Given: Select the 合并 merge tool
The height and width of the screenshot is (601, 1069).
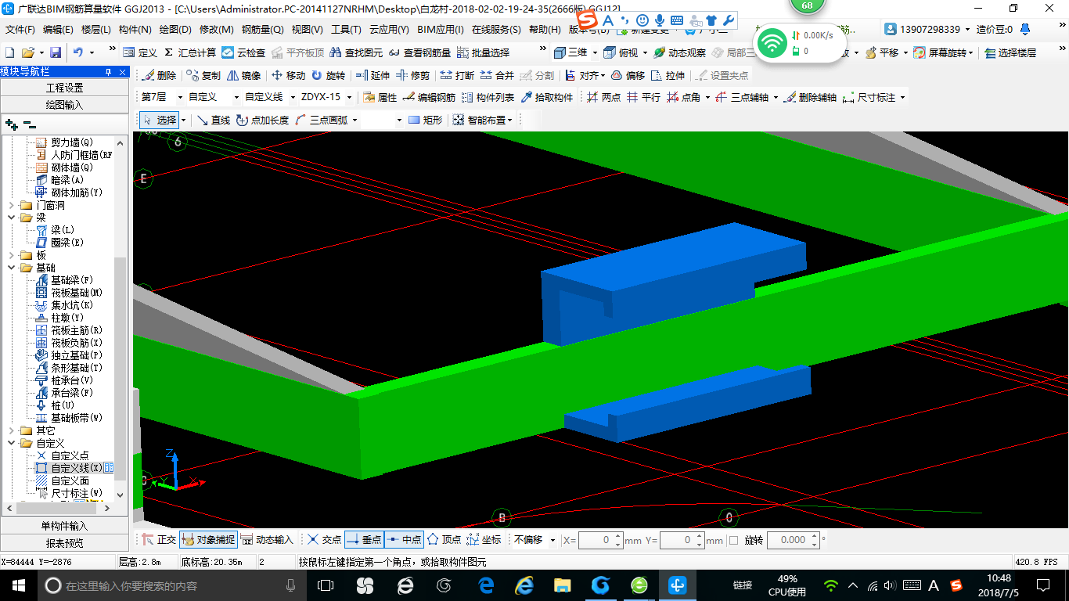Looking at the screenshot, I should [497, 75].
